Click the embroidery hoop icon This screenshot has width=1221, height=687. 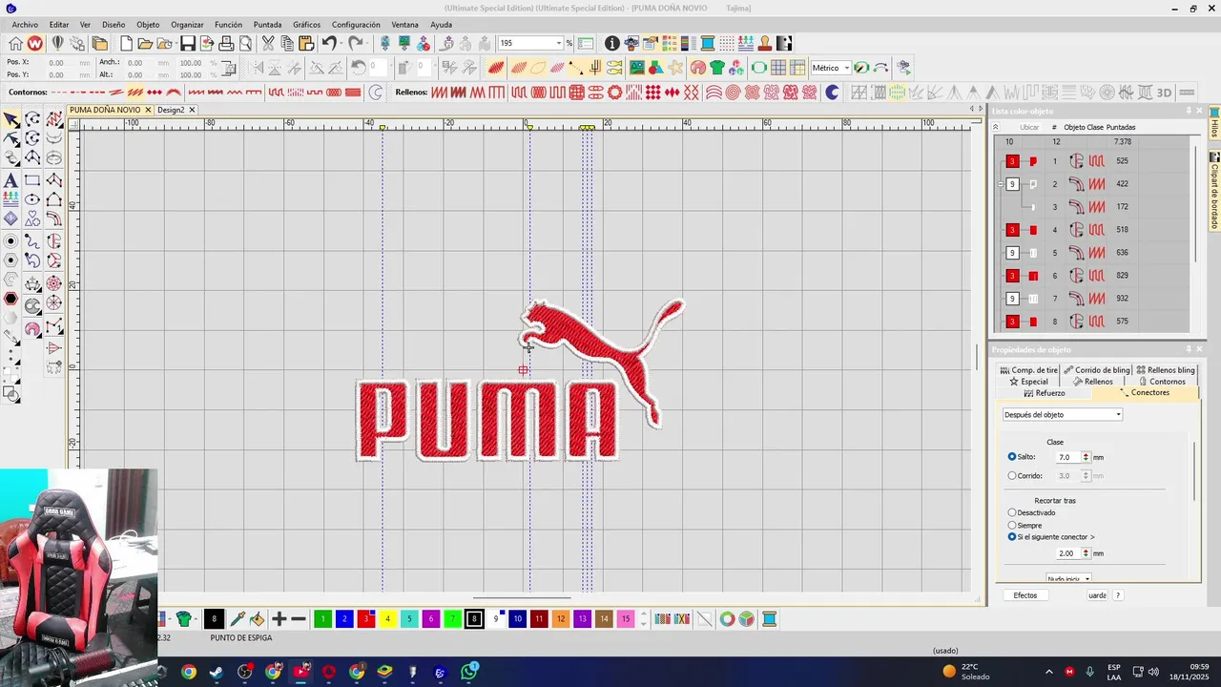tap(759, 68)
